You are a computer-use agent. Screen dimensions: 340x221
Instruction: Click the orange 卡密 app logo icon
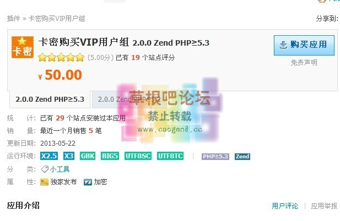pyautogui.click(x=23, y=47)
